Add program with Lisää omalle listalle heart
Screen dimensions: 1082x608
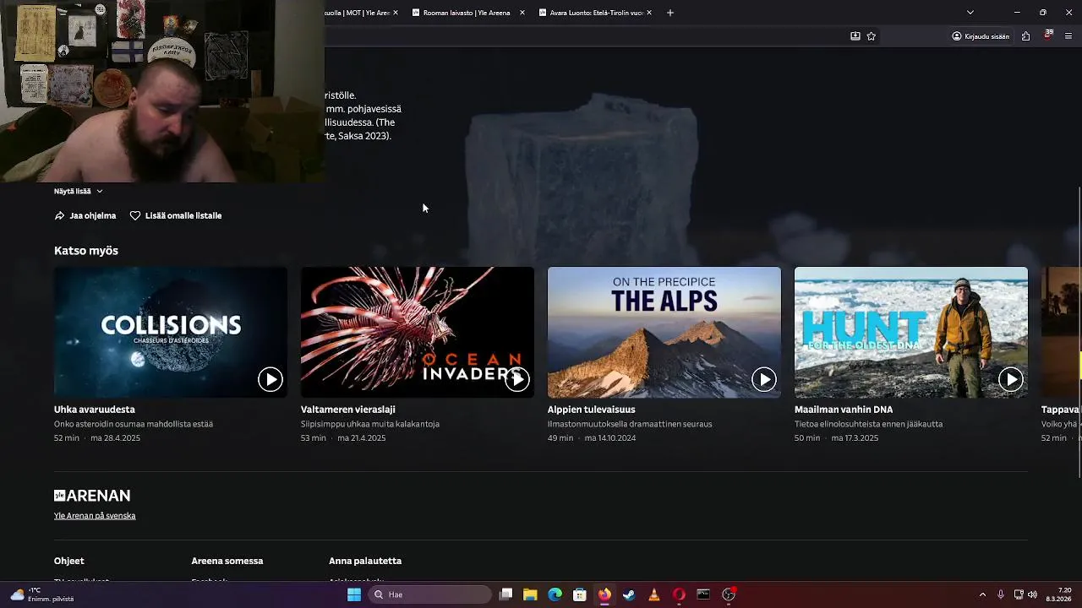[x=176, y=215]
